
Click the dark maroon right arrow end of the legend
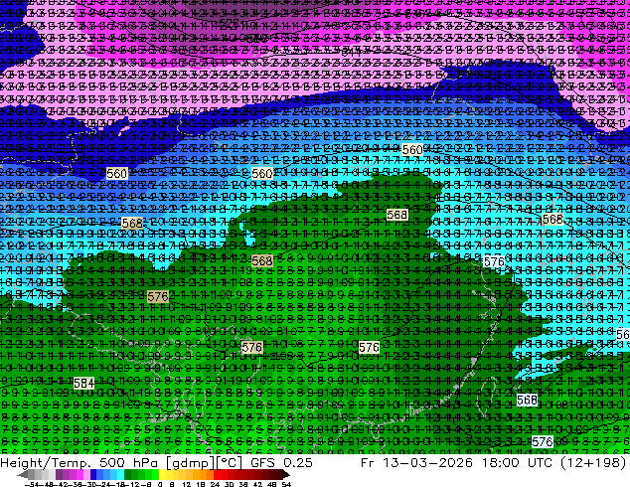tap(285, 474)
